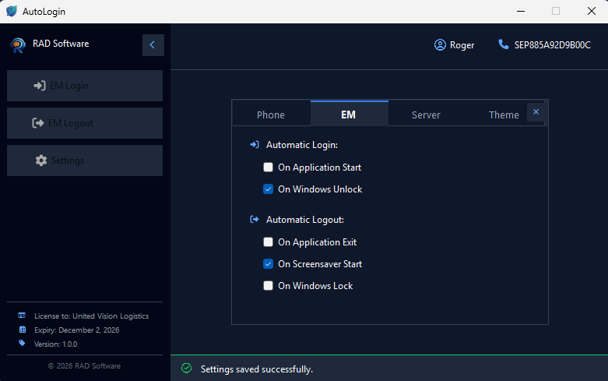Screen dimensions: 608x381
Task: Click the green success checkmark icon
Action: point(187,369)
